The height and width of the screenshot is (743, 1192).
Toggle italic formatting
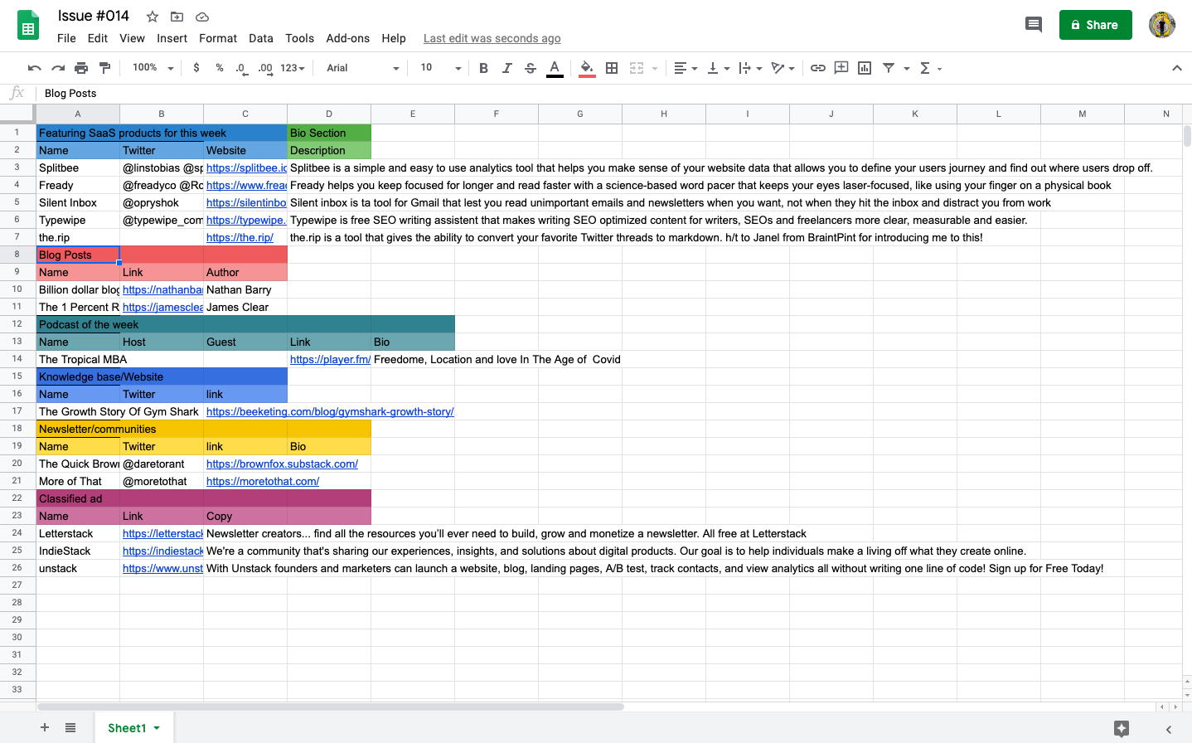tap(506, 67)
